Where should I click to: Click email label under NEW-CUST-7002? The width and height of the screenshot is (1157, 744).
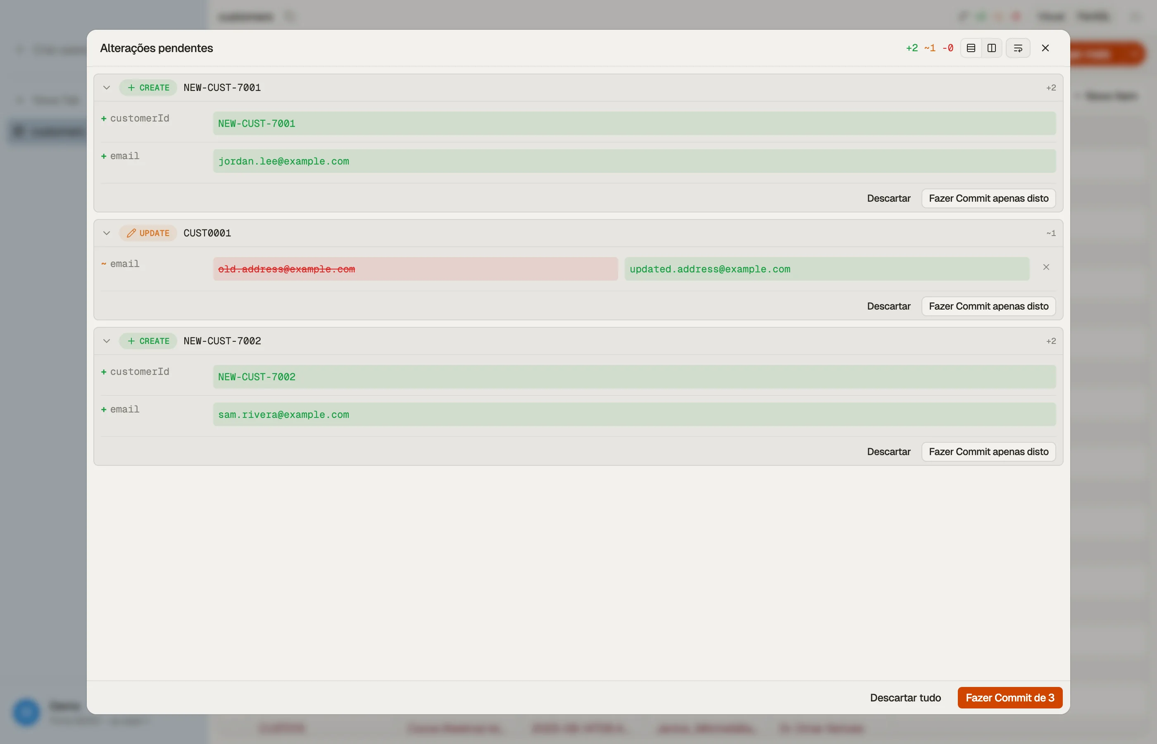point(125,409)
